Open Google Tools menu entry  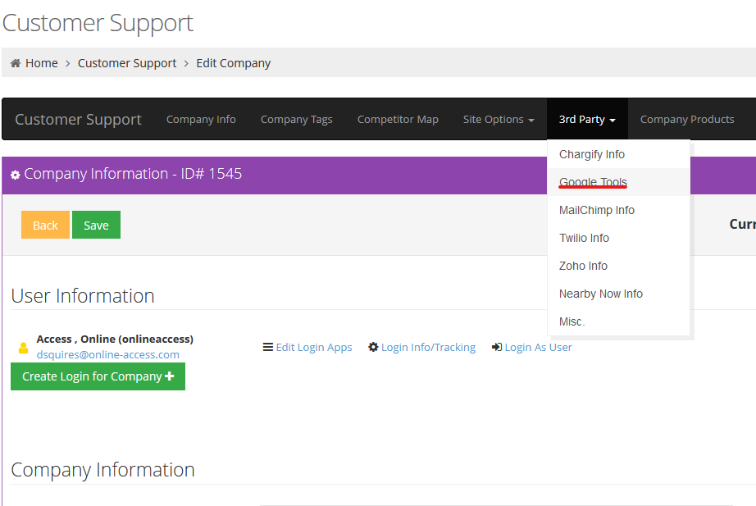(593, 182)
